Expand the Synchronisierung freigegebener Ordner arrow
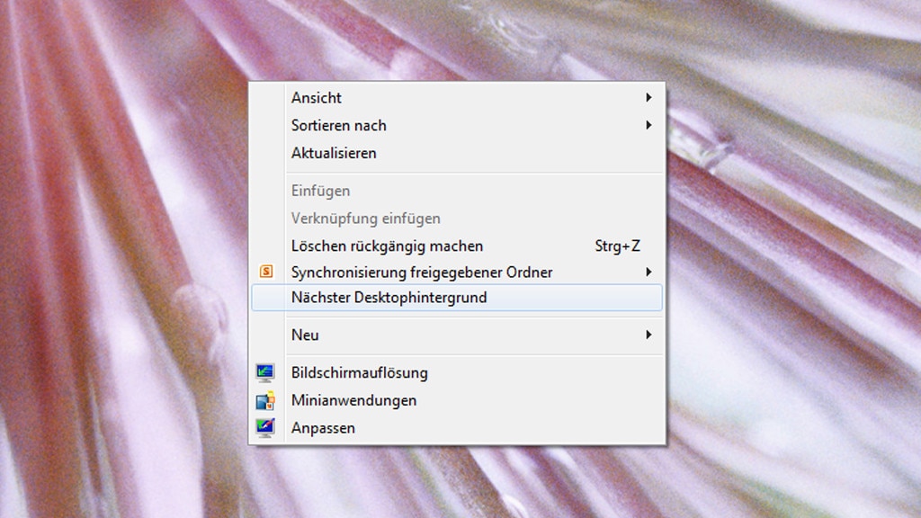The height and width of the screenshot is (518, 921). [x=648, y=272]
